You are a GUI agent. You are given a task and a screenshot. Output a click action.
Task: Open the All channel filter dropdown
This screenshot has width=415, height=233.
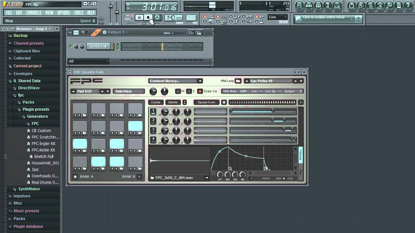89,61
